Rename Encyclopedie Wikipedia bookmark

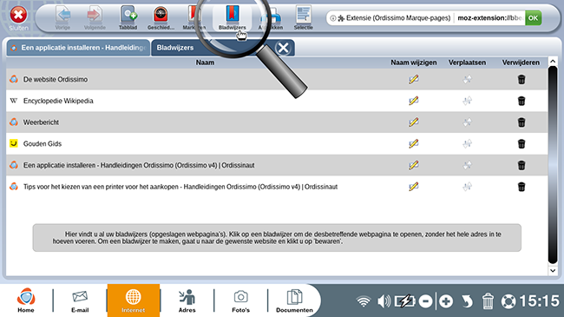[x=414, y=101]
